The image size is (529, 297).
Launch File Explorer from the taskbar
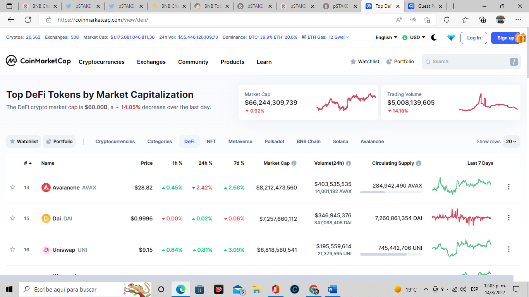(256, 289)
